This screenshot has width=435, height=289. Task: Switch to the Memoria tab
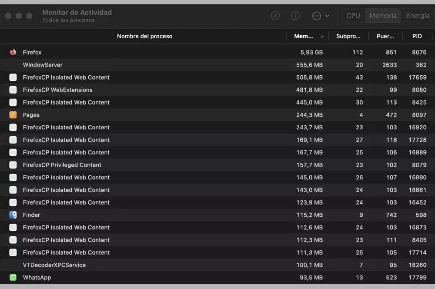[383, 16]
